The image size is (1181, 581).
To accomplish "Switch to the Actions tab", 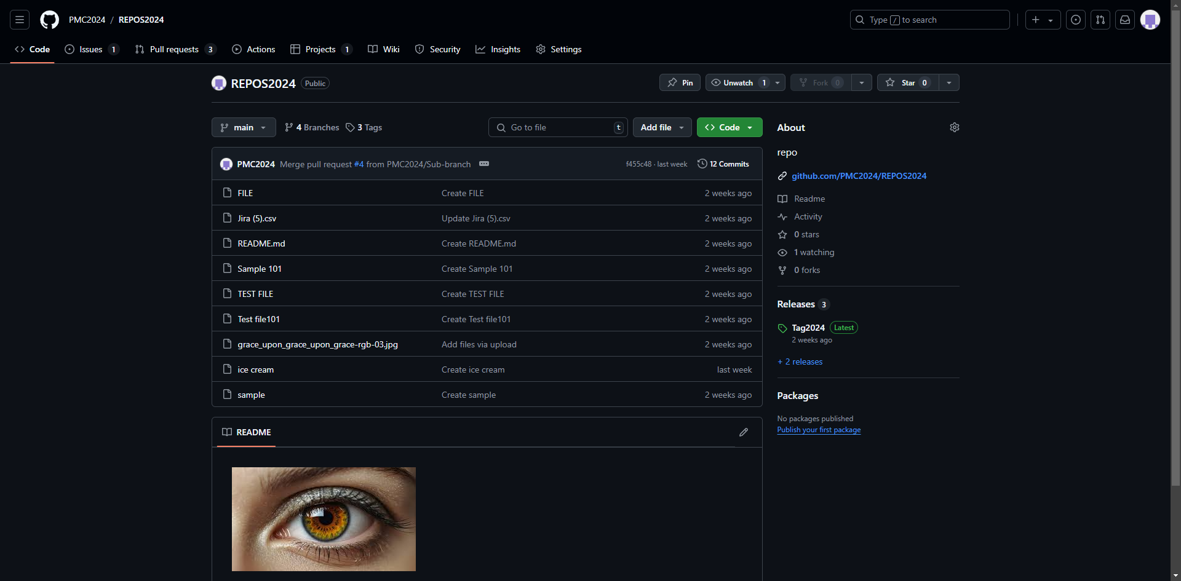I will (253, 49).
